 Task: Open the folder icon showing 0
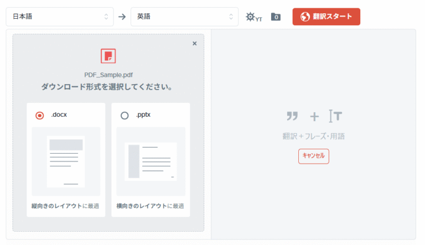coord(276,17)
